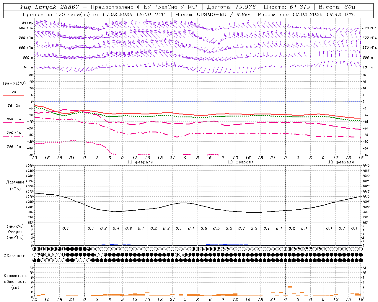The image size is (378, 302).
Task: Click the Тем-ра(°C) panel label
Action: tap(14, 83)
